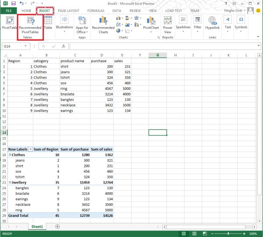The height and width of the screenshot is (237, 263).
Task: Insert a Hyperlink
Action: tap(213, 23)
